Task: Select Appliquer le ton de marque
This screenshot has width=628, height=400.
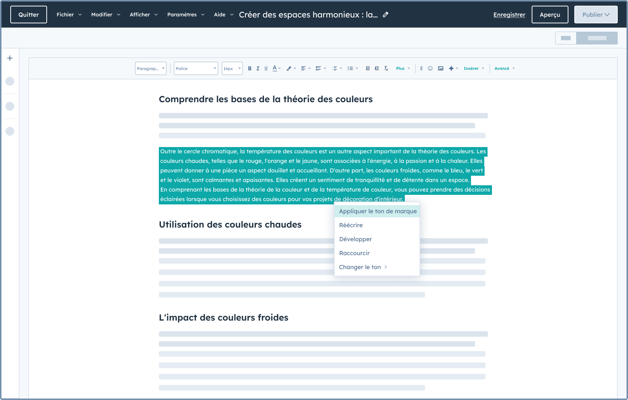Action: (x=378, y=211)
